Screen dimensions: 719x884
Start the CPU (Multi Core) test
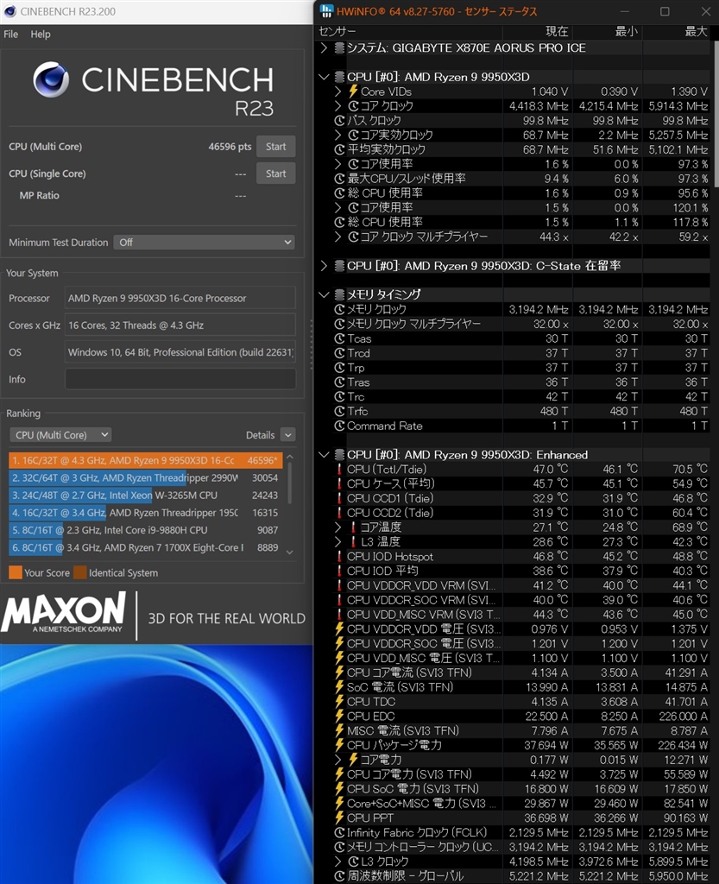(x=275, y=147)
